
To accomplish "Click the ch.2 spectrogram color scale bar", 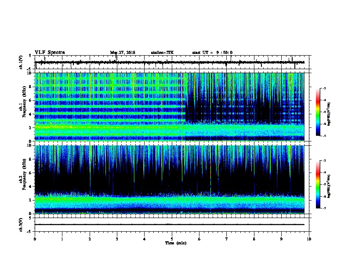I will coord(318,184).
